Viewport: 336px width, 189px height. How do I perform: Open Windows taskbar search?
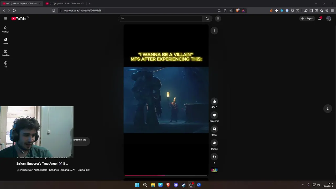145,185
